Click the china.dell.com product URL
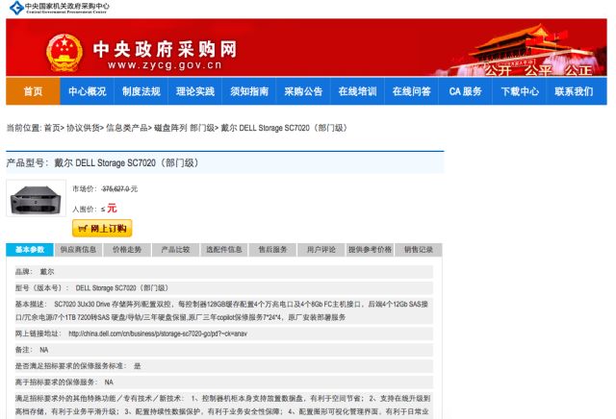This screenshot has width=616, height=419. coord(158,333)
